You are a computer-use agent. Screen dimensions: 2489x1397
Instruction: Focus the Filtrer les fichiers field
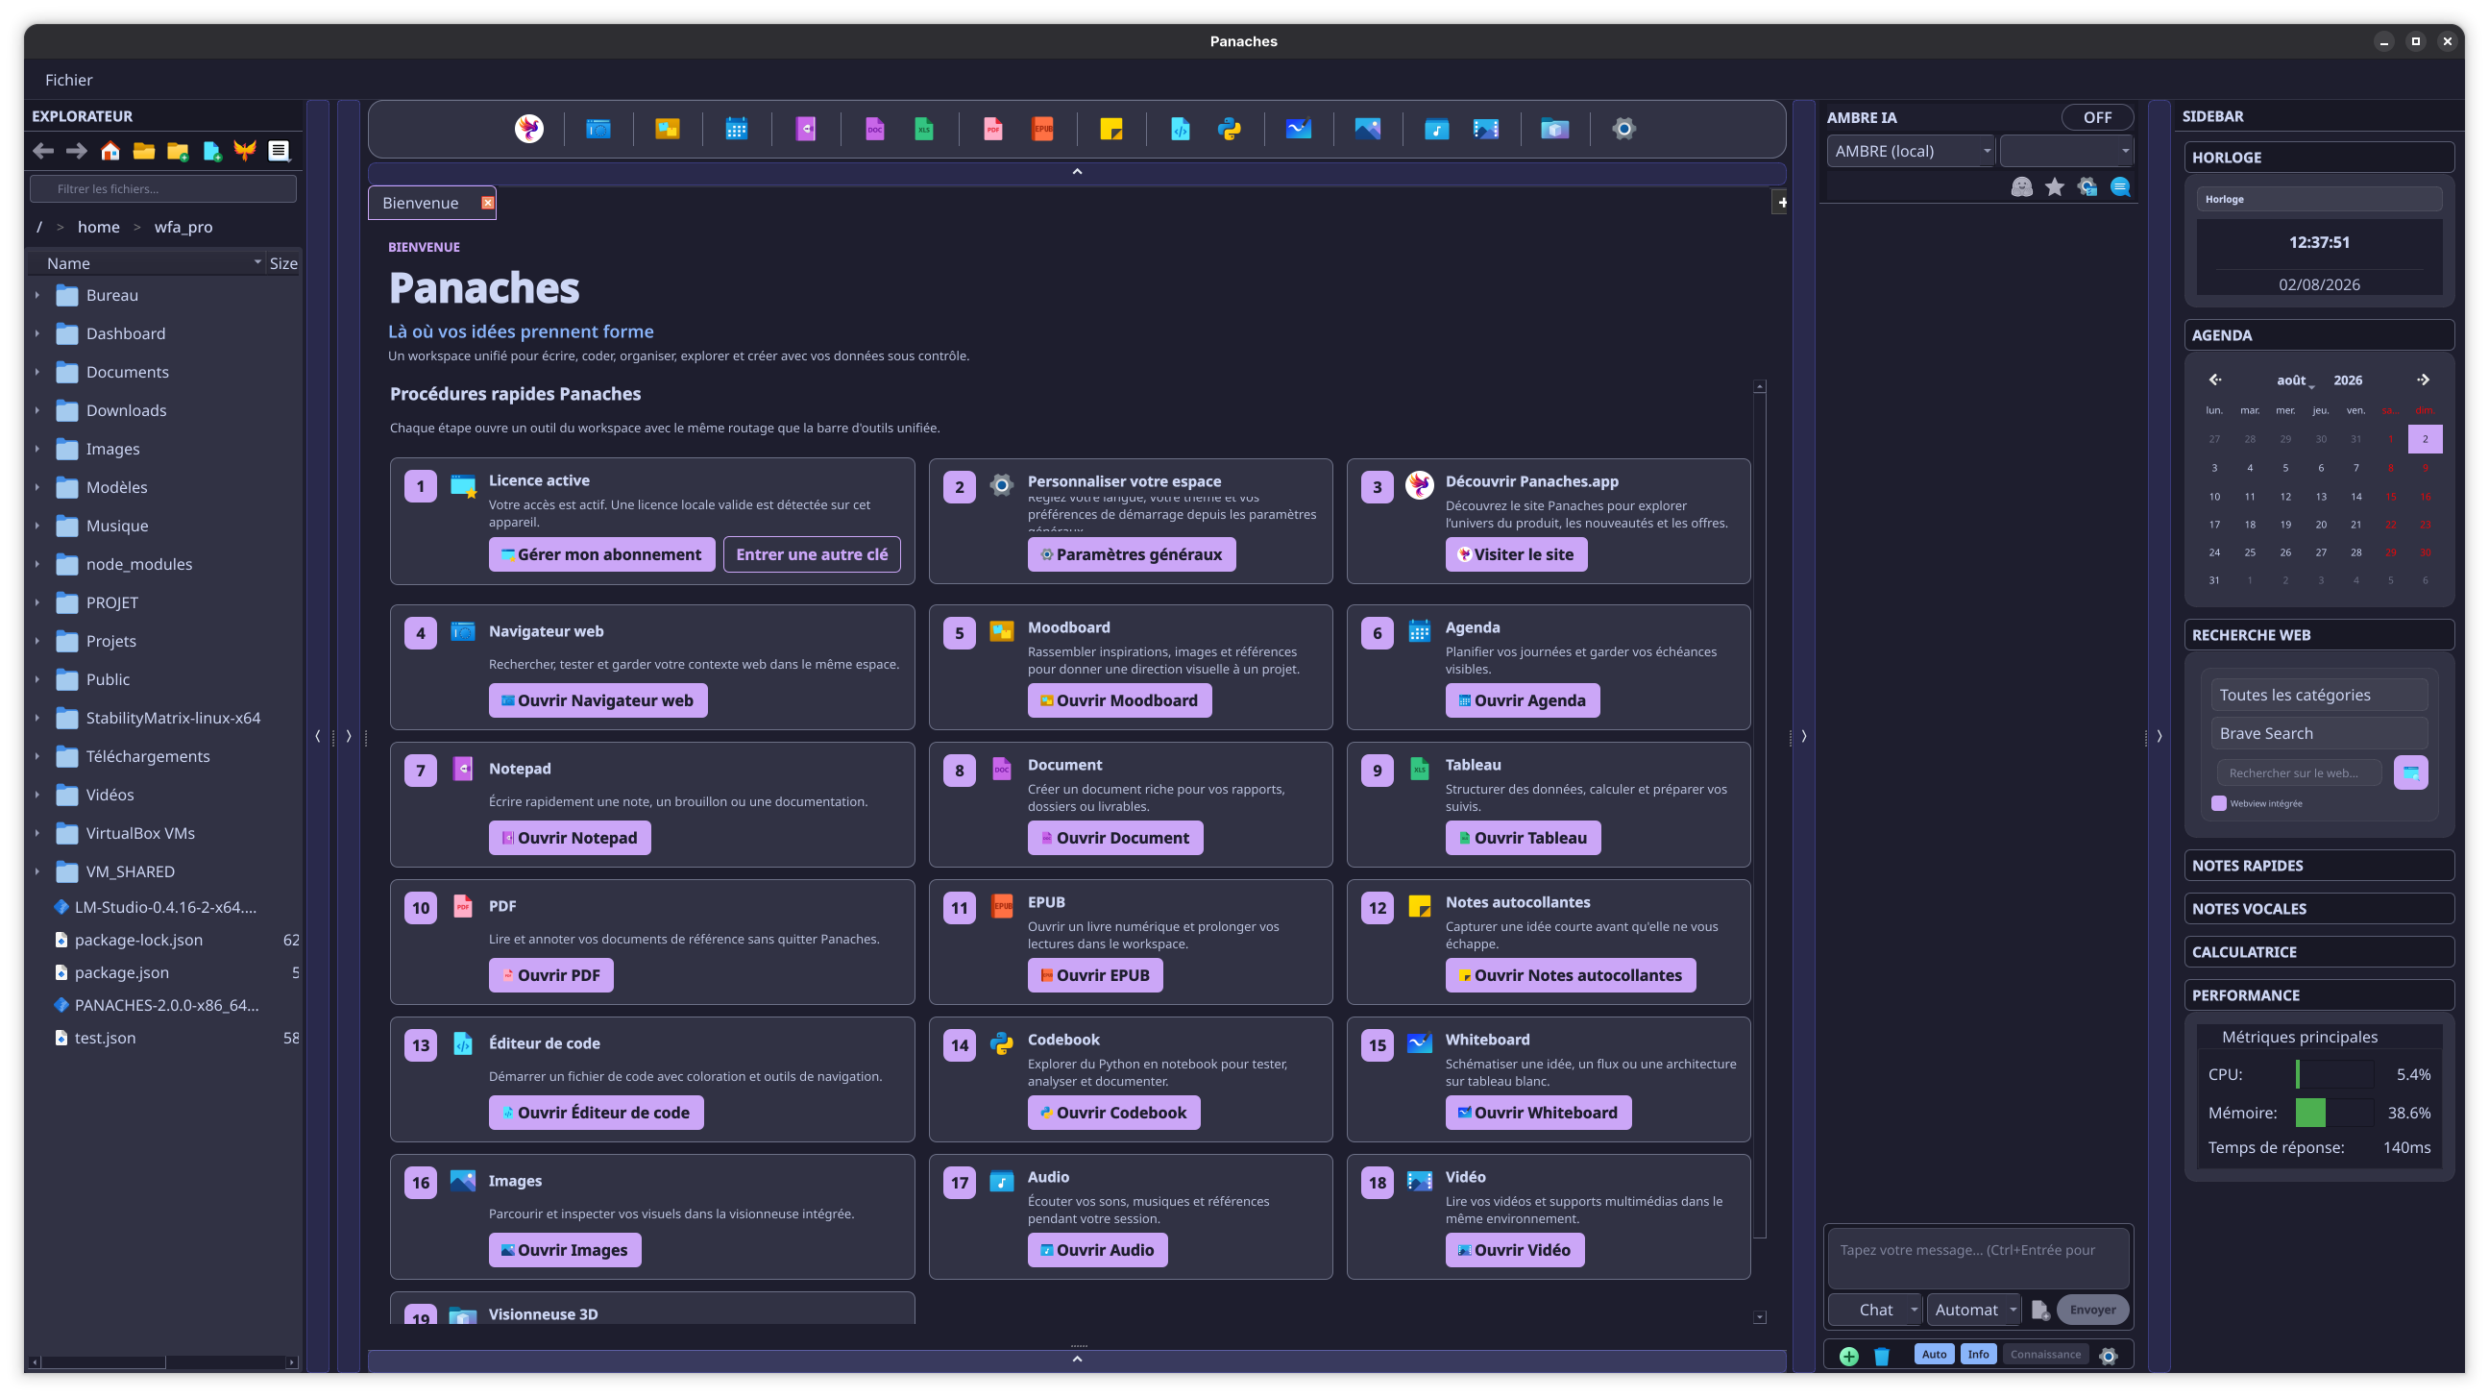click(163, 188)
